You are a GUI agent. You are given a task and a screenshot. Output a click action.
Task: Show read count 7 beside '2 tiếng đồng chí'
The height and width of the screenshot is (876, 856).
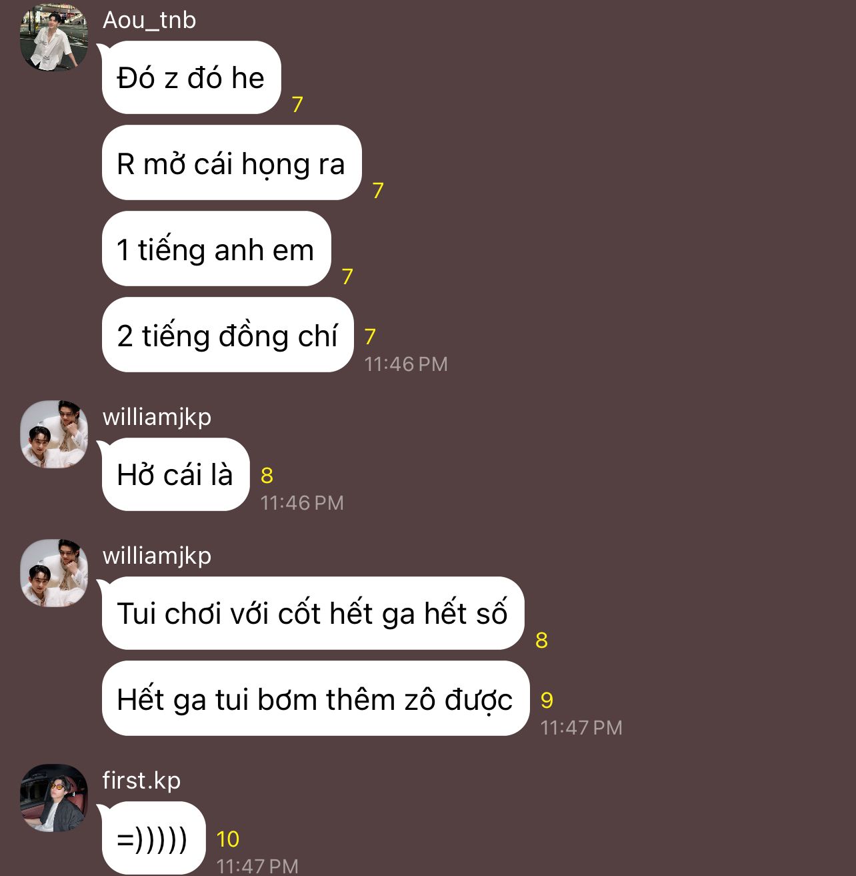pyautogui.click(x=370, y=336)
